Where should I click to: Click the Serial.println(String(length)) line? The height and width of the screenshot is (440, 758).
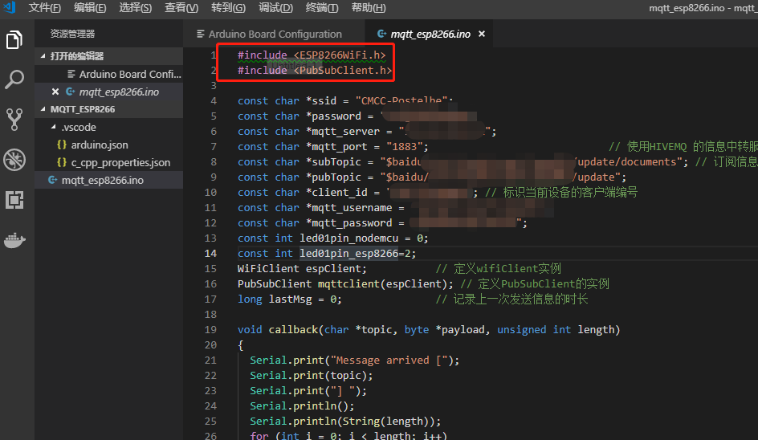[x=345, y=421]
